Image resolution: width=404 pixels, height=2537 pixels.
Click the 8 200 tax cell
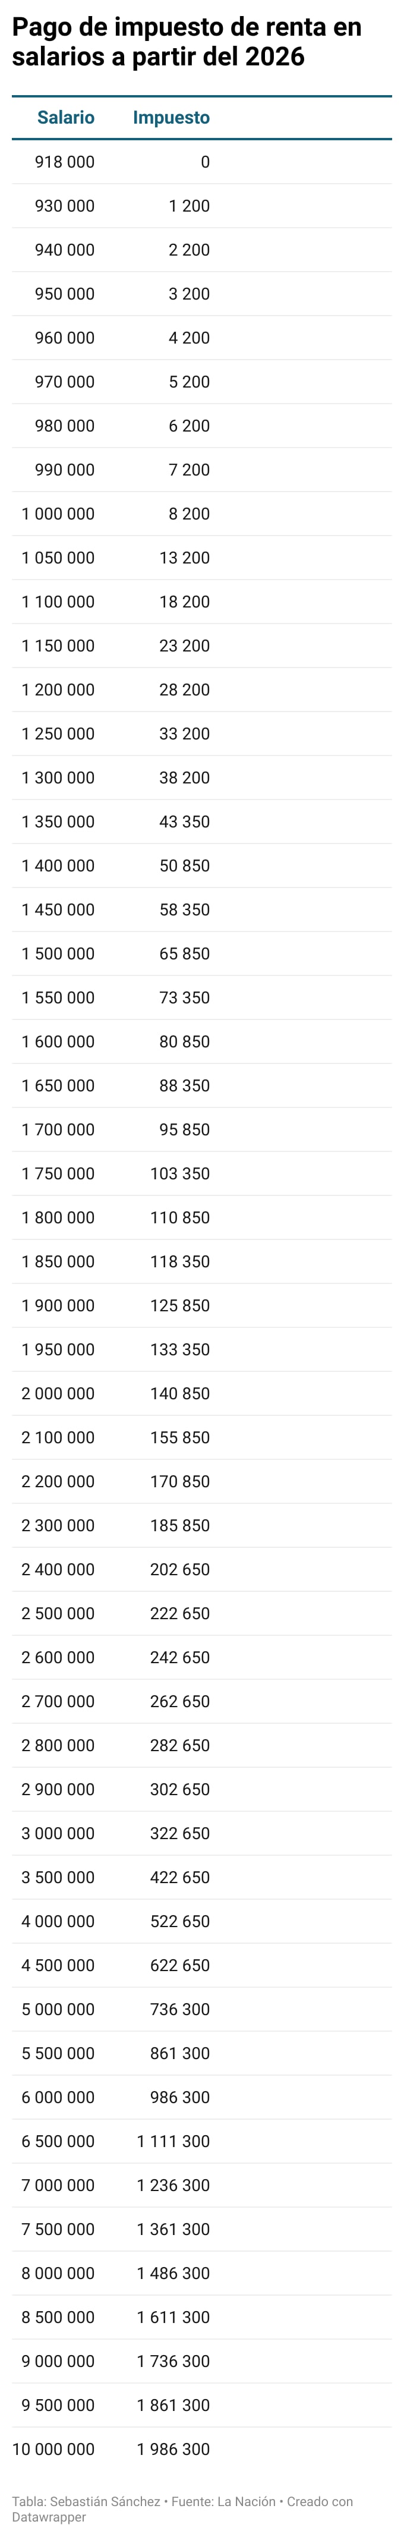(189, 513)
